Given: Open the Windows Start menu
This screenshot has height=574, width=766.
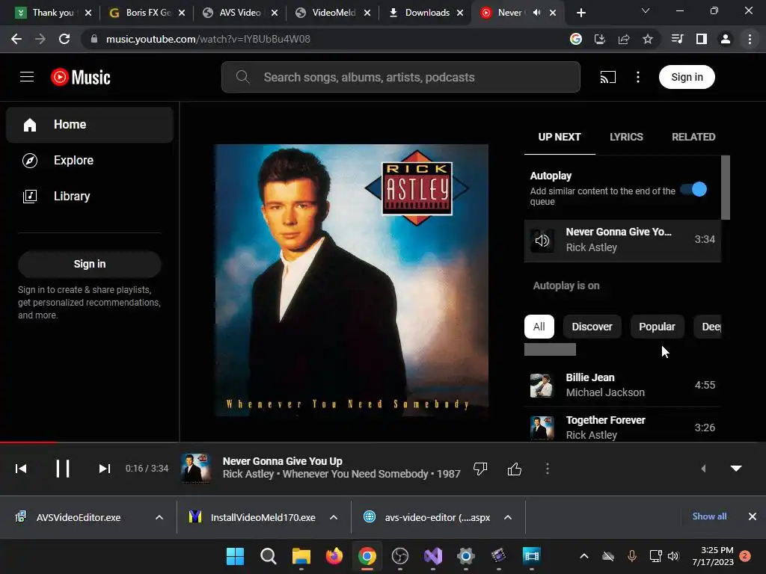Looking at the screenshot, I should tap(235, 556).
